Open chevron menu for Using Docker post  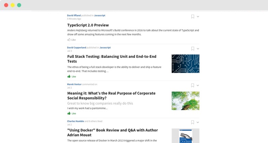coord(198,122)
